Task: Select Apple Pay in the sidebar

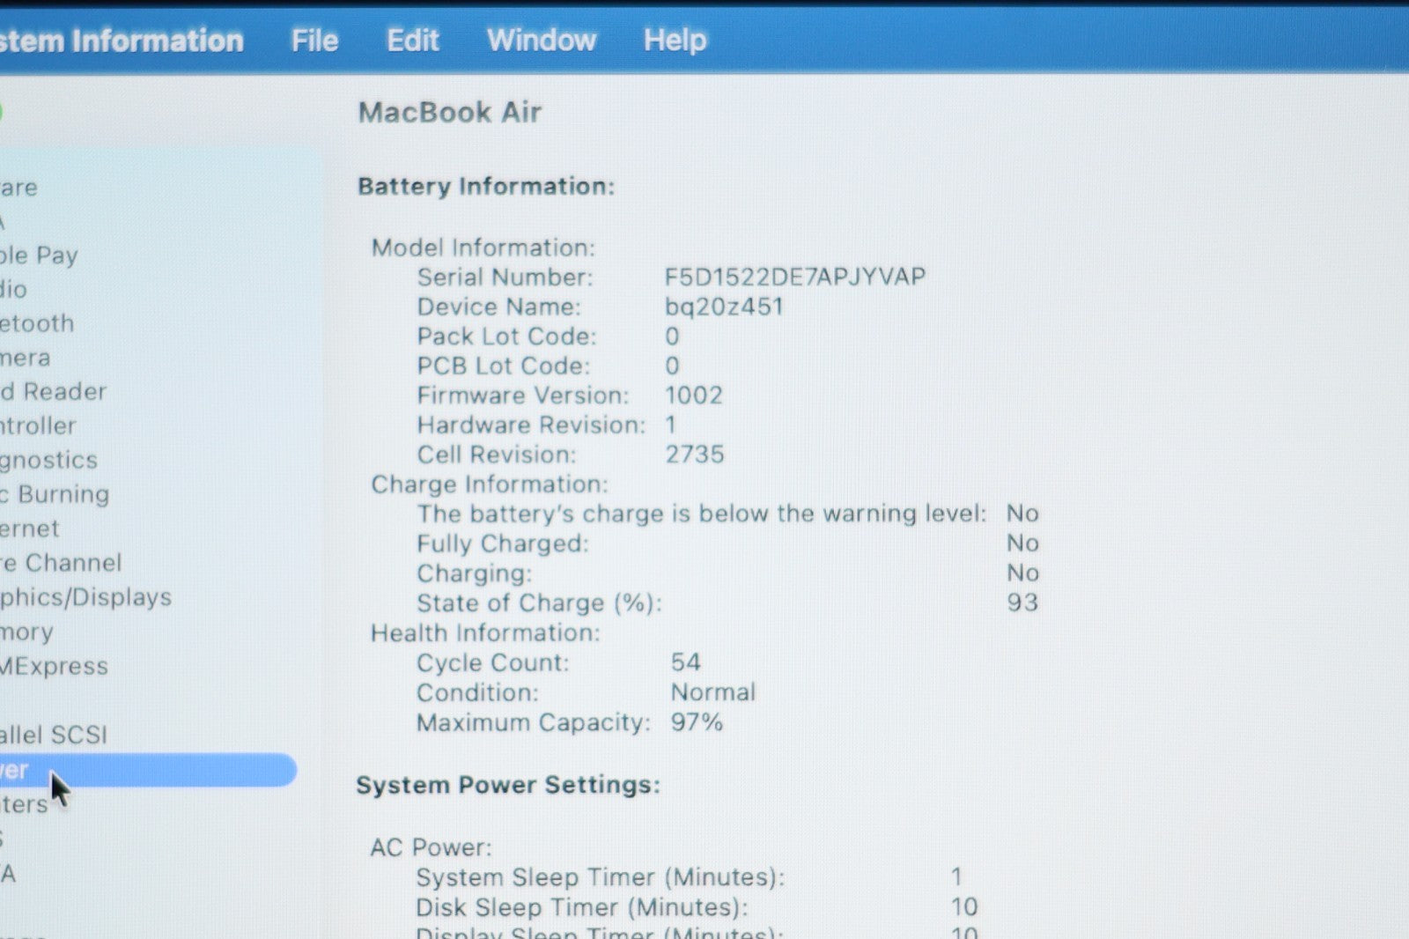Action: (40, 255)
